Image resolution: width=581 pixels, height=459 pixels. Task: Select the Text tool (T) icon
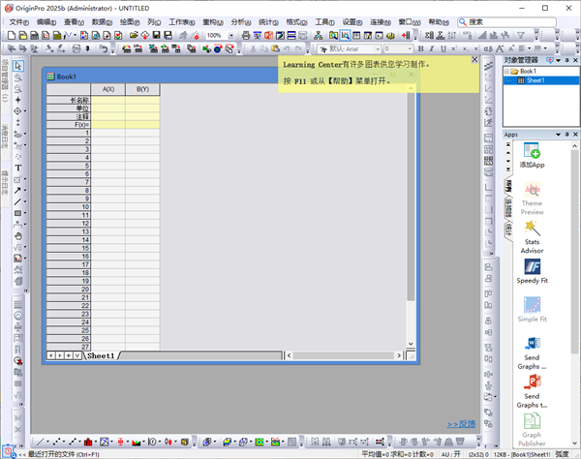tap(17, 168)
